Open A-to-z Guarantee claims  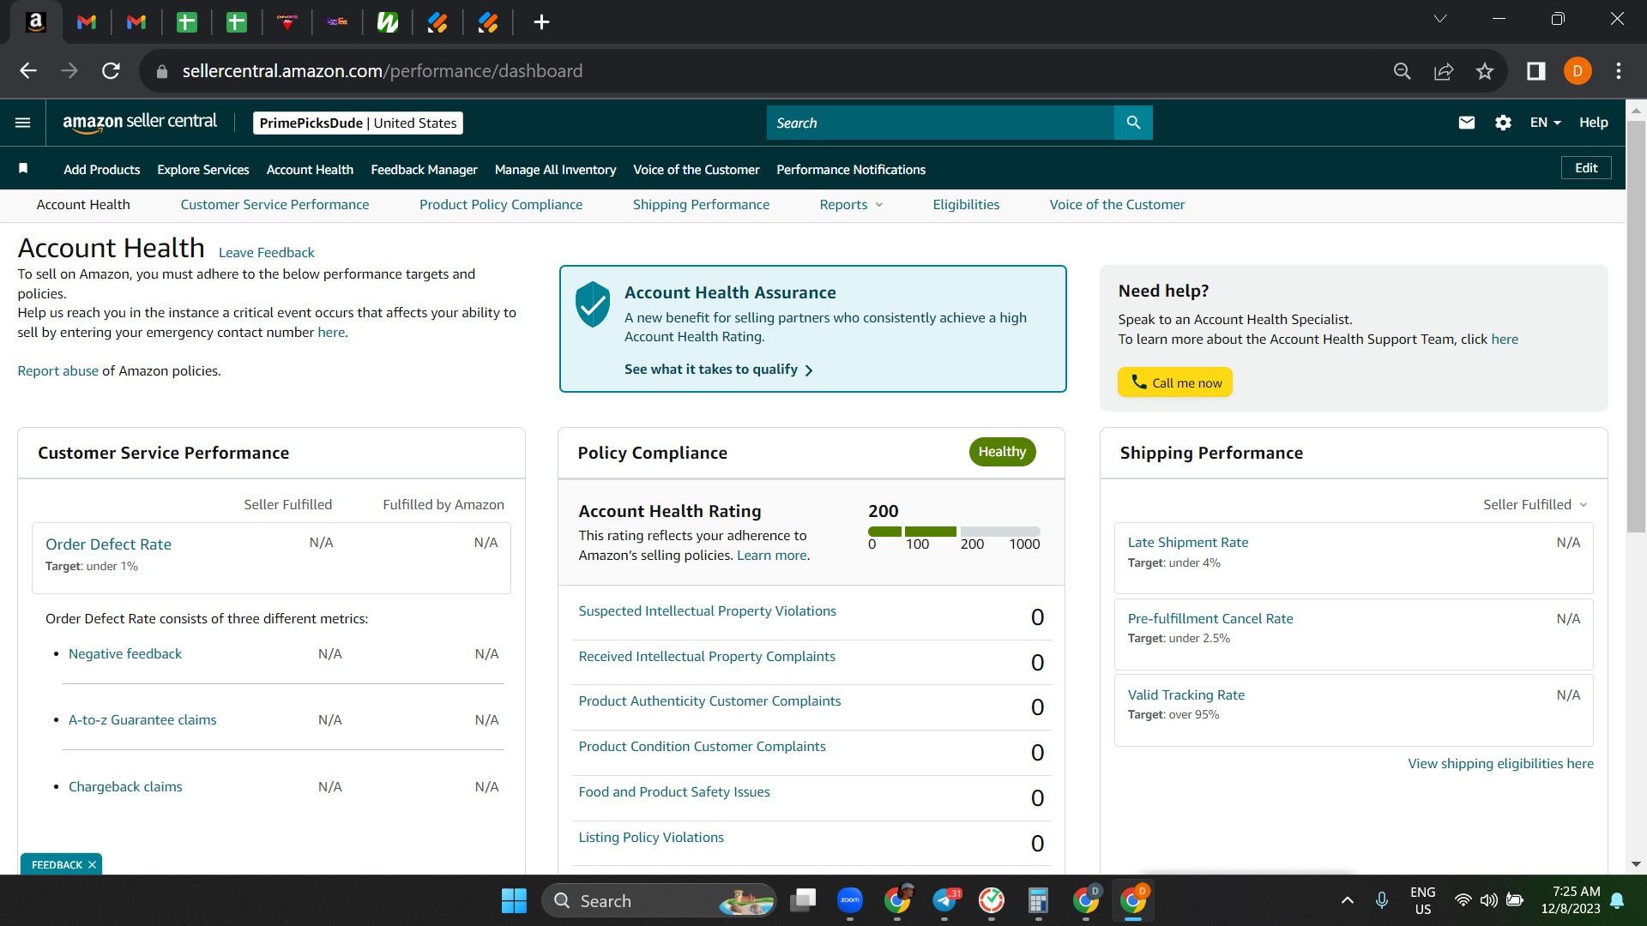pos(142,719)
